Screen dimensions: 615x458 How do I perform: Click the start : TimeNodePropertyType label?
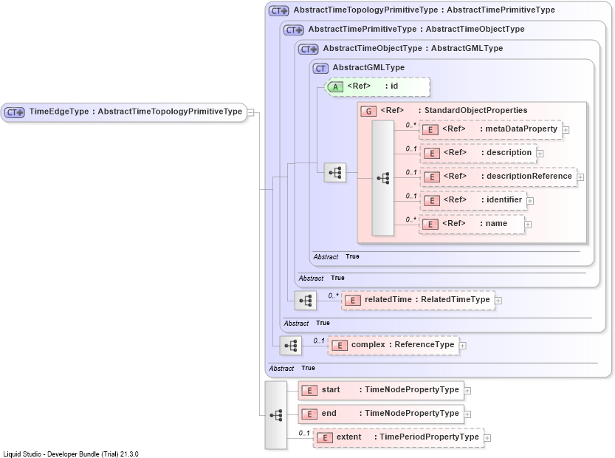coord(391,390)
